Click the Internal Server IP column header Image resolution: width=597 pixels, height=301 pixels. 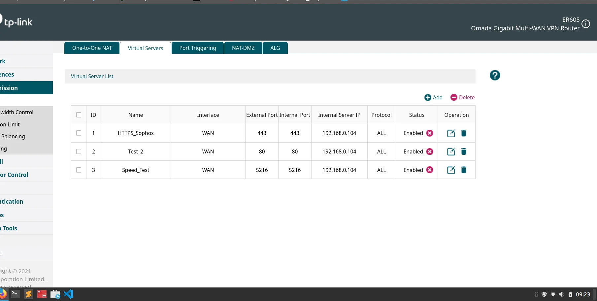(339, 115)
